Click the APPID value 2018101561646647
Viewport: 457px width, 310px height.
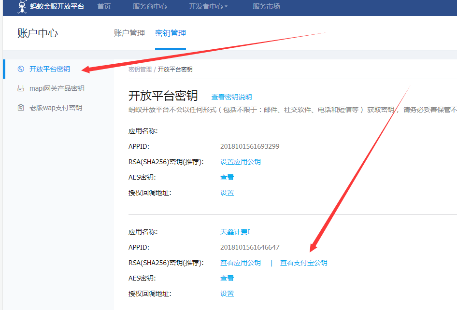(250, 247)
